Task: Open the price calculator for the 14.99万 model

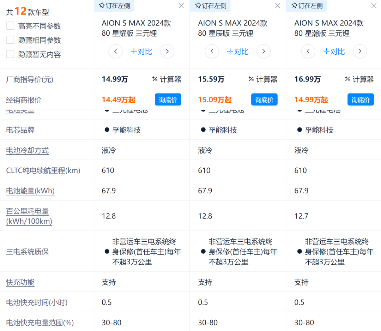Action: pyautogui.click(x=167, y=79)
